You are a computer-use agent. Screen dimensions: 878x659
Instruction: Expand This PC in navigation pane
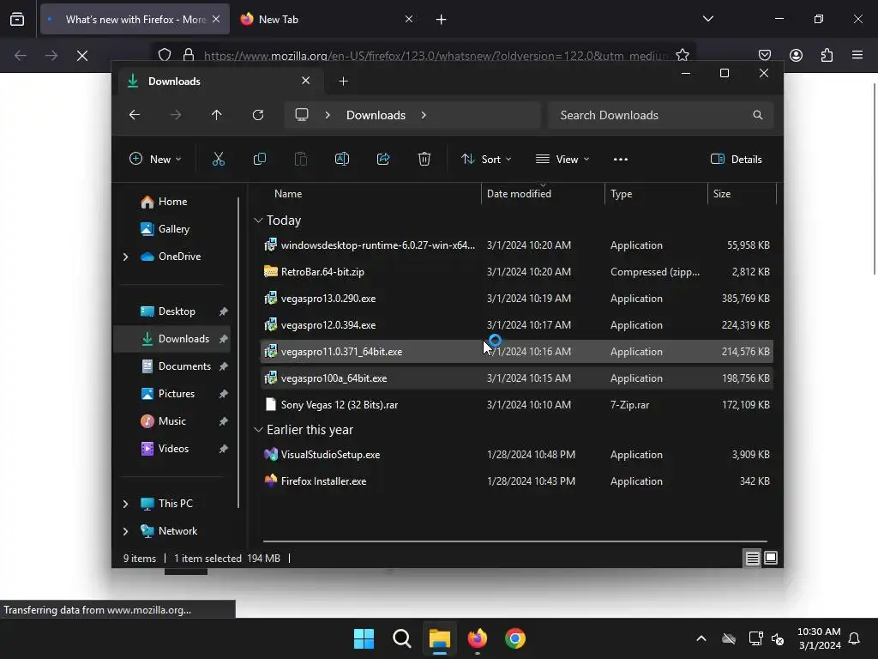tap(125, 504)
